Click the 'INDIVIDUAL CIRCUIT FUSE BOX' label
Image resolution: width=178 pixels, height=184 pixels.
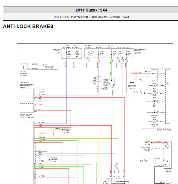(57, 51)
